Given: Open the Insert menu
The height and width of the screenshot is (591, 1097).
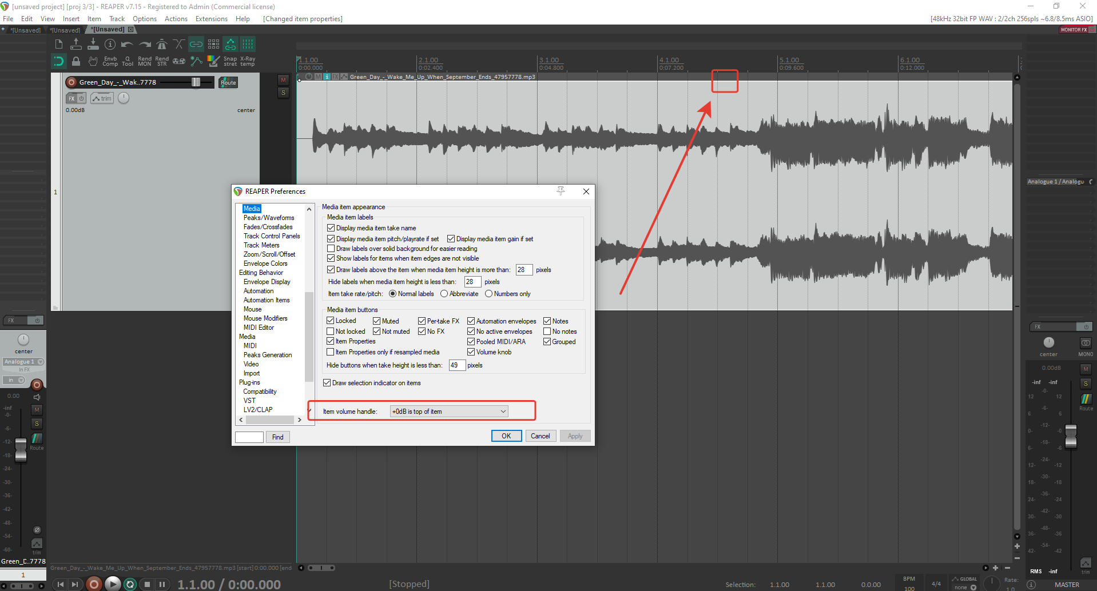Looking at the screenshot, I should click(x=71, y=19).
